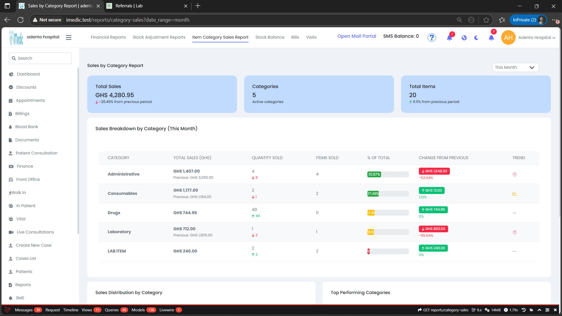This screenshot has width=562, height=316.
Task: Open the This Month date range dropdown
Action: [x=515, y=67]
